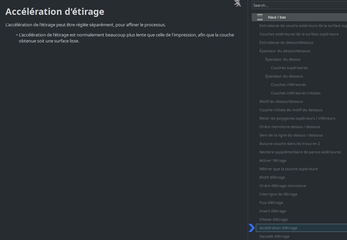This screenshot has height=240, width=347.
Task: Select N'étirer que la couche supérieure
Action: (288, 169)
